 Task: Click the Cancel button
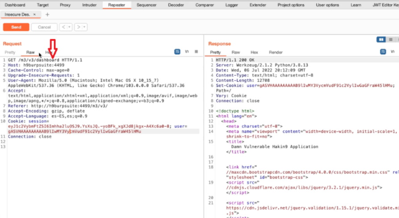tap(44, 27)
